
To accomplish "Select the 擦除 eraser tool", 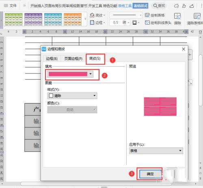I will tap(177, 19).
